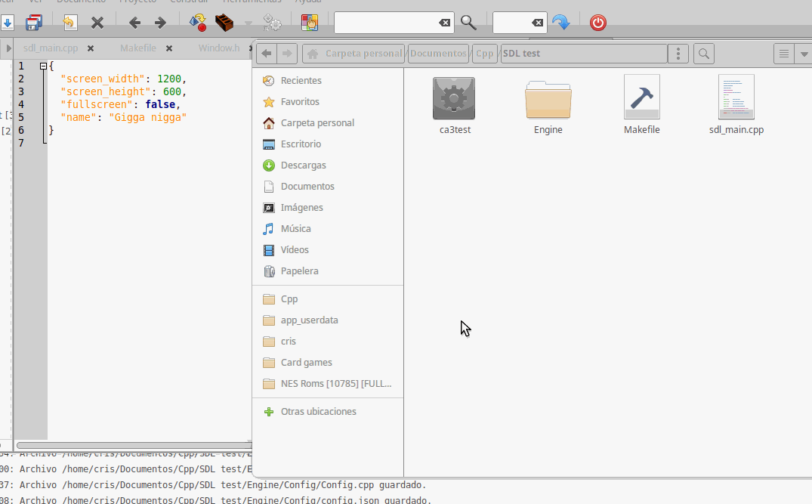Navigate forward with Geany's toolbar arrow

(161, 23)
